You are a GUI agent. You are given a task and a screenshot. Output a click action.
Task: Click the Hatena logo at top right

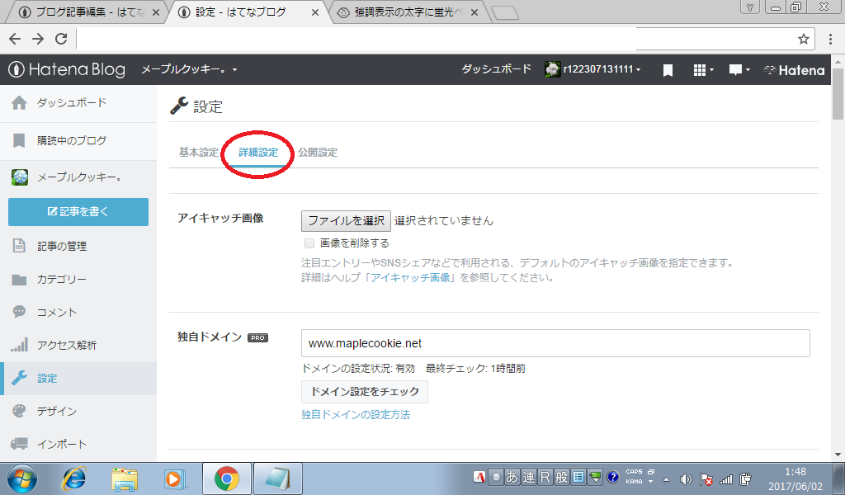794,70
